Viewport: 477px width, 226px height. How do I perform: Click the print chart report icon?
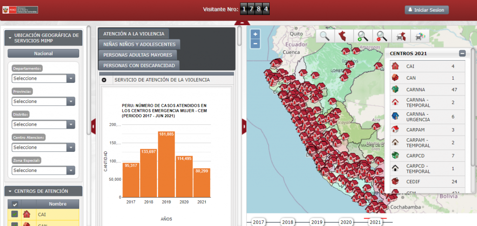pyautogui.click(x=420, y=36)
